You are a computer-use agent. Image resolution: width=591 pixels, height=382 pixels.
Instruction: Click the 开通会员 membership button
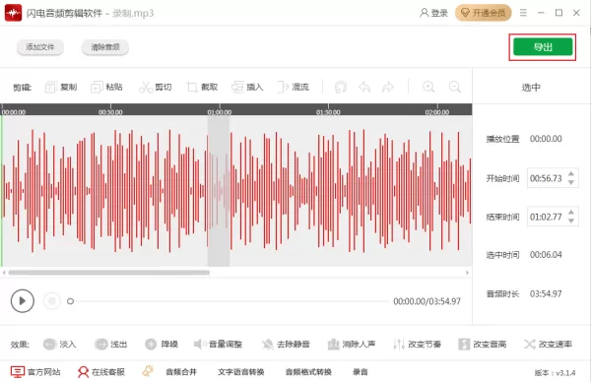484,13
